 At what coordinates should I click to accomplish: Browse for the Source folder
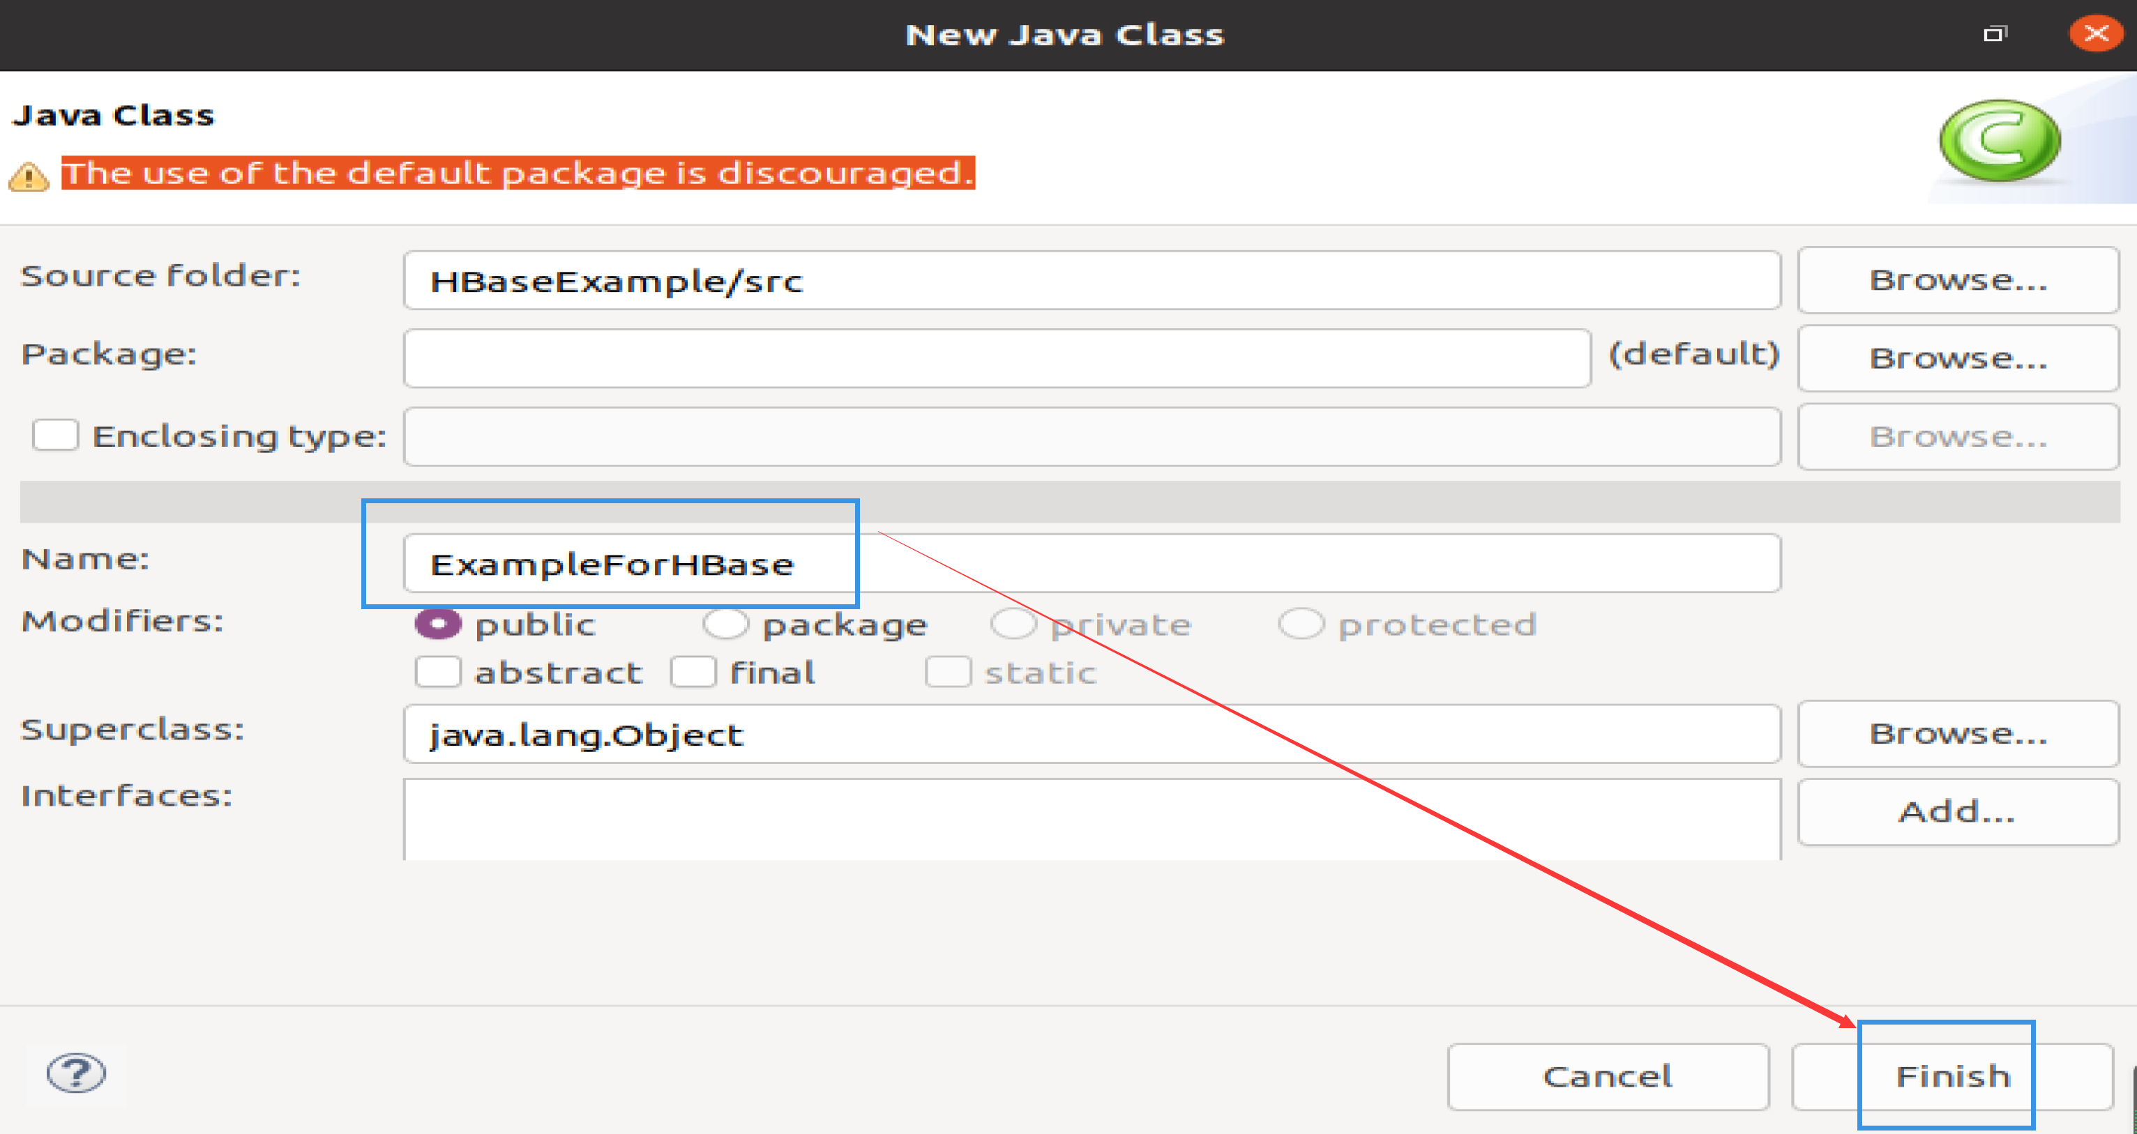1958,280
